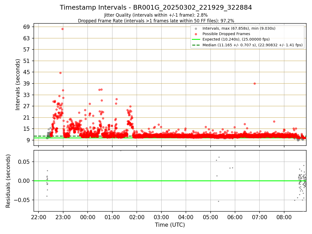The width and height of the screenshot is (312, 234).
Task: Click the x-axis tick label 03:00
Action: (x=161, y=217)
